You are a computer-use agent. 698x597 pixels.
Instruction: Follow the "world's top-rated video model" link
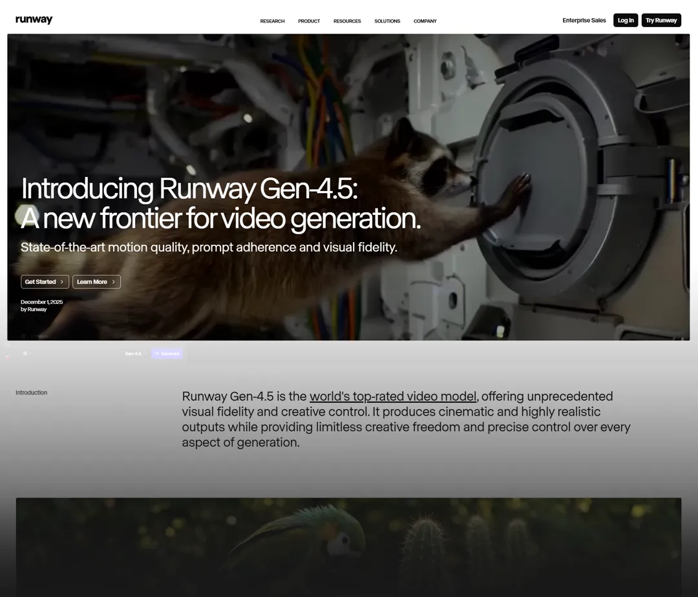(x=393, y=396)
